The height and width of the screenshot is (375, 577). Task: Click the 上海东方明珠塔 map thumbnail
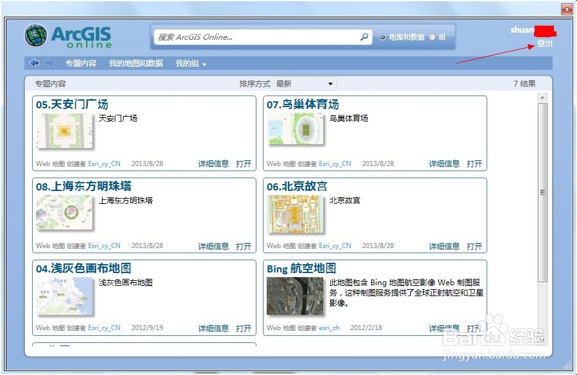[x=64, y=213]
